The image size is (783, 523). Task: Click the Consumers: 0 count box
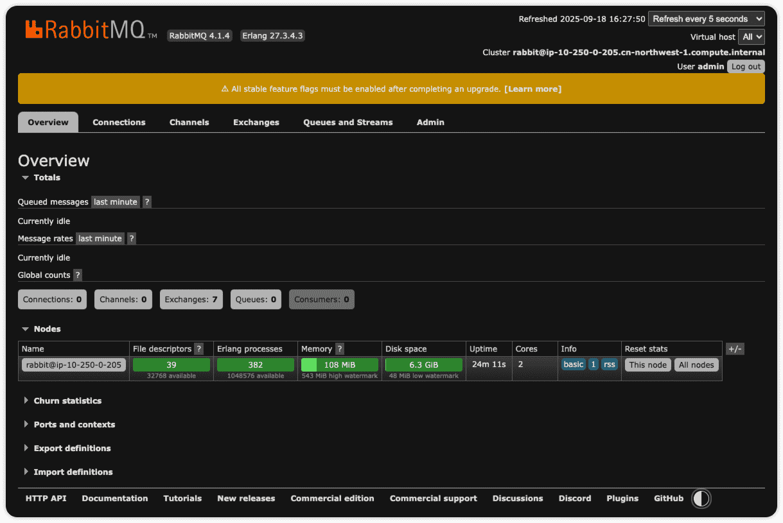[322, 300]
